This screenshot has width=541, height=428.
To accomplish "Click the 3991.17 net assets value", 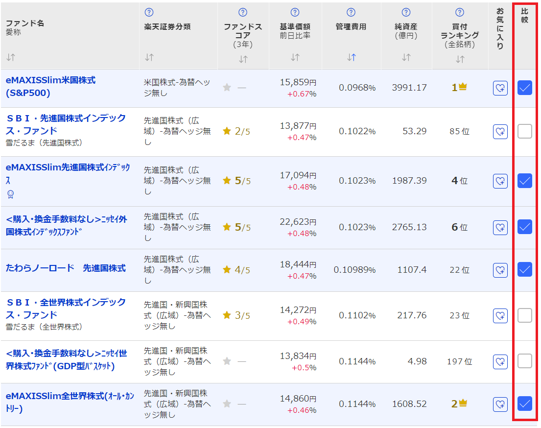I will point(409,88).
